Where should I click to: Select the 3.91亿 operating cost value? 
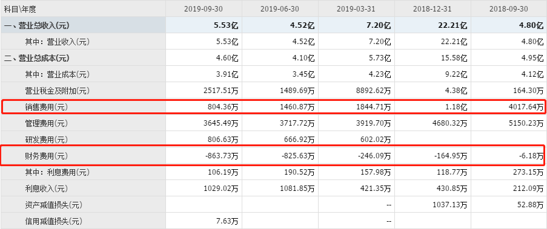point(228,74)
